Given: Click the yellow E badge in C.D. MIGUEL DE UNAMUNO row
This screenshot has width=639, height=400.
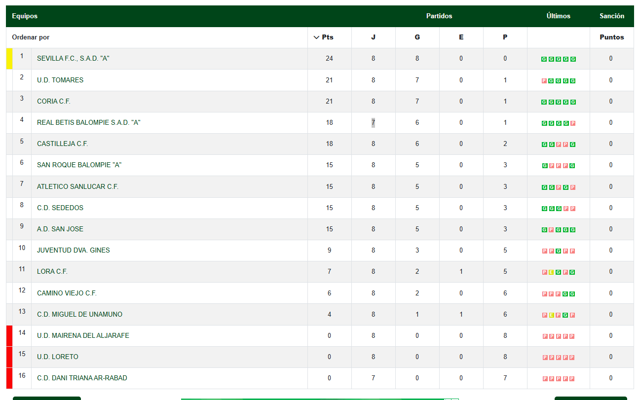Looking at the screenshot, I should pos(551,315).
